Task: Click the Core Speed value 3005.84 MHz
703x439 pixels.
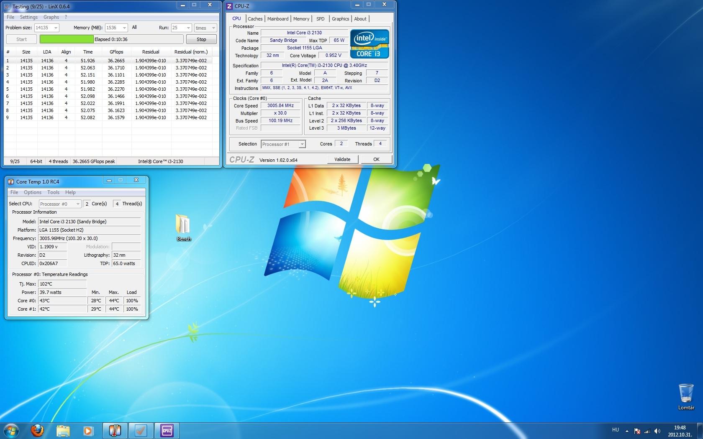Action: (x=280, y=106)
